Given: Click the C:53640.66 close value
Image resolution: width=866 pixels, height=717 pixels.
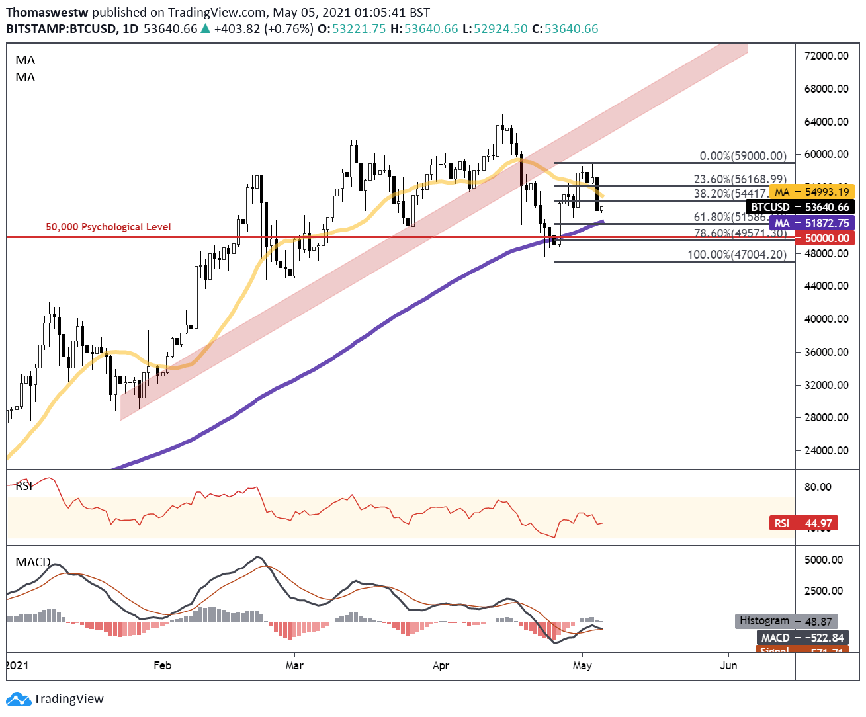Looking at the screenshot, I should tap(565, 29).
